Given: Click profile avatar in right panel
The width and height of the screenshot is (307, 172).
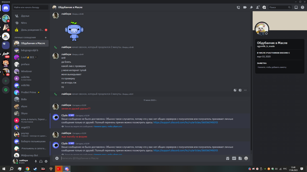Looking at the screenshot, I should pyautogui.click(x=262, y=29).
